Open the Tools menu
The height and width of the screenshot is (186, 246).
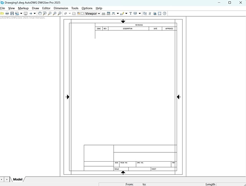75,8
